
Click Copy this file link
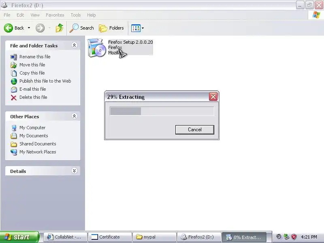point(32,73)
